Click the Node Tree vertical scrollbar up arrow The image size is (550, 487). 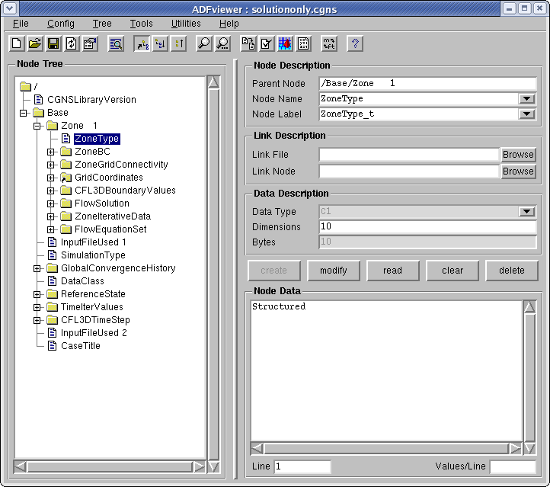pyautogui.click(x=213, y=82)
